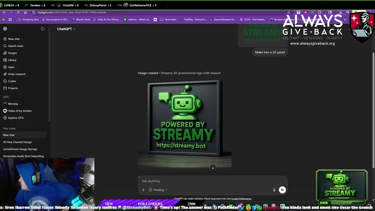Screen dimensions: 375x211
Task: Bookmark this page with the star icon
Action: (289, 12)
